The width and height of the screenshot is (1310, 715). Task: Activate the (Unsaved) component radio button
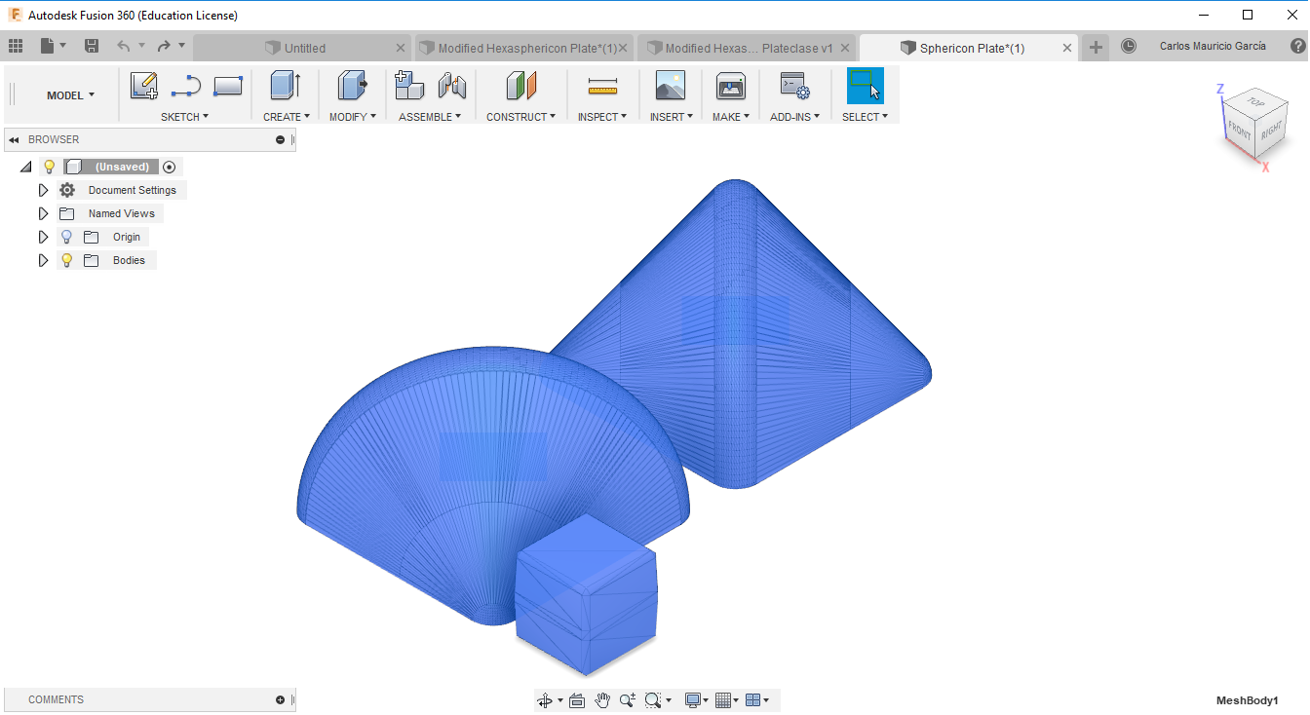tap(170, 167)
